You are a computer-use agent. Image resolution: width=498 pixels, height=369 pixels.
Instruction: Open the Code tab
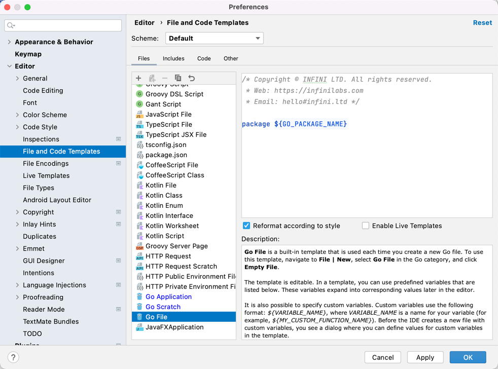click(204, 58)
